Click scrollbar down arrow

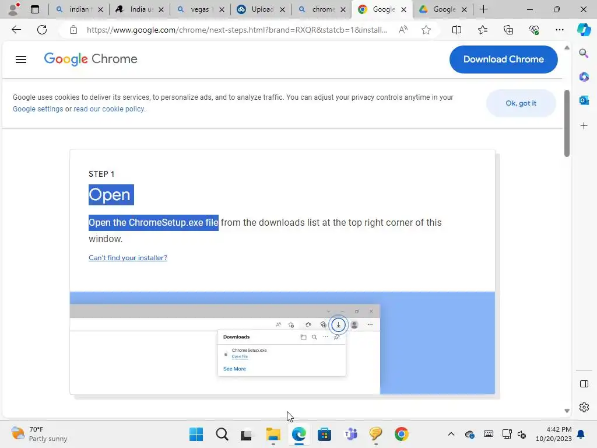pyautogui.click(x=567, y=411)
